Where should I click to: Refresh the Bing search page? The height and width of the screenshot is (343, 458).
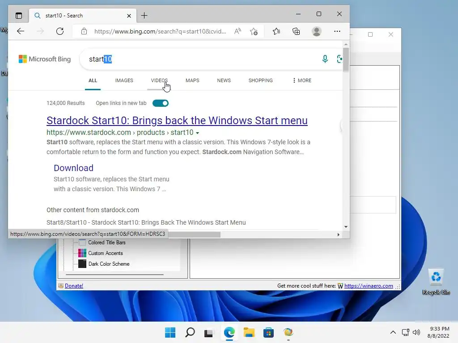point(60,31)
